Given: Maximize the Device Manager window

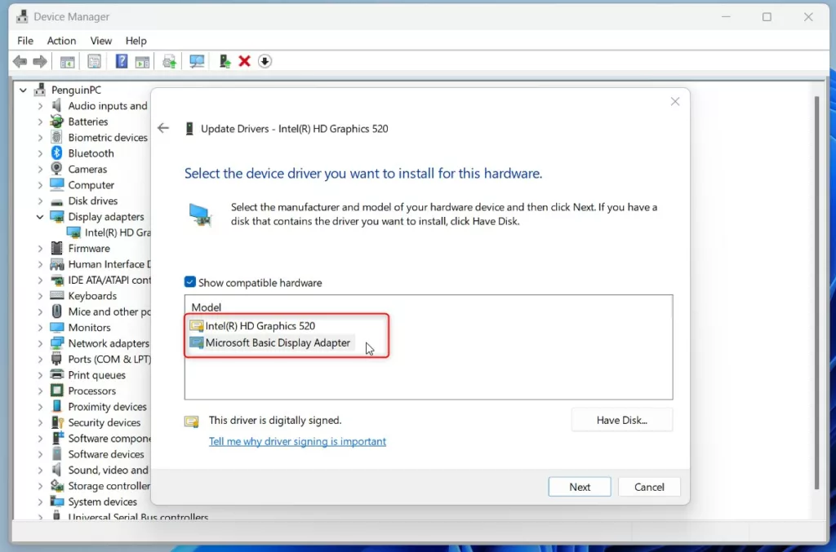Looking at the screenshot, I should point(767,17).
